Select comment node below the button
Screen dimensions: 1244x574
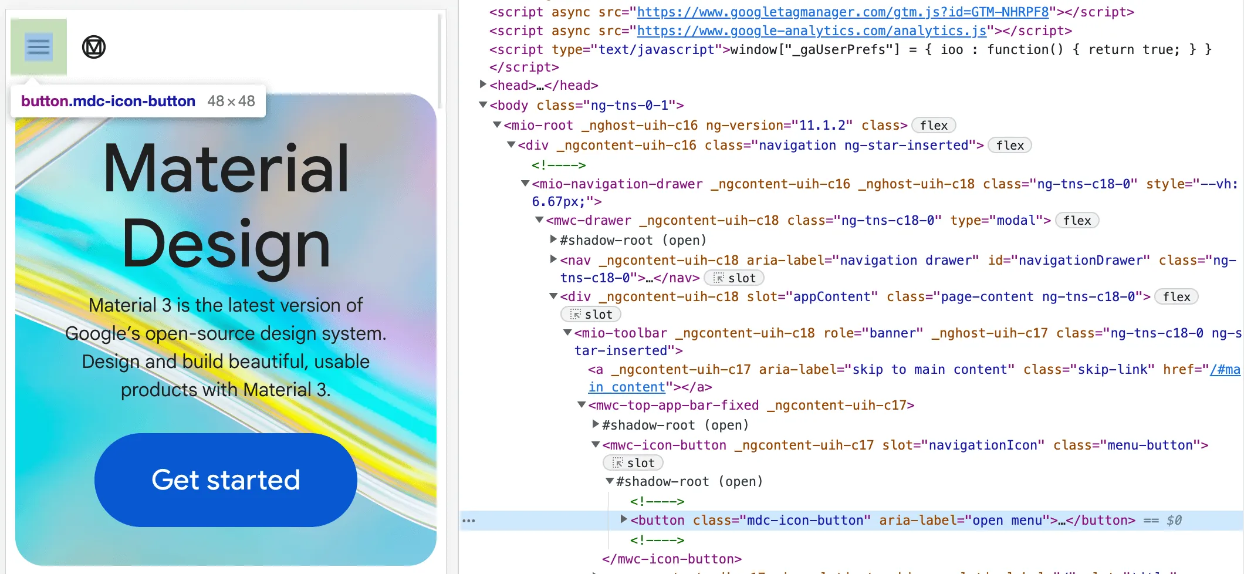click(x=657, y=541)
